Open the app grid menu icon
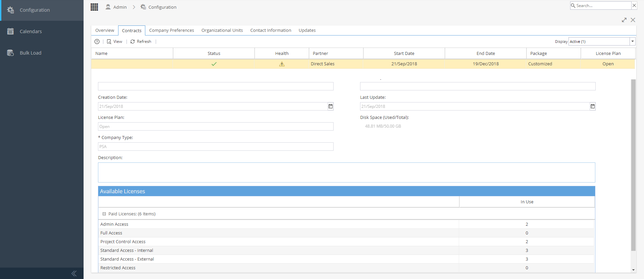 point(94,7)
